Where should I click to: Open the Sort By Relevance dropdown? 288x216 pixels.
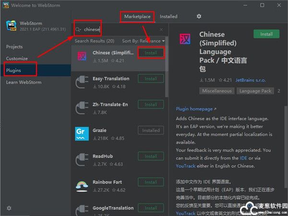click(143, 41)
